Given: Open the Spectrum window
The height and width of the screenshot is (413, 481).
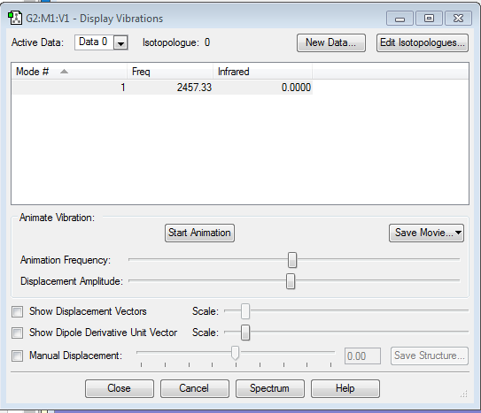Looking at the screenshot, I should (270, 388).
